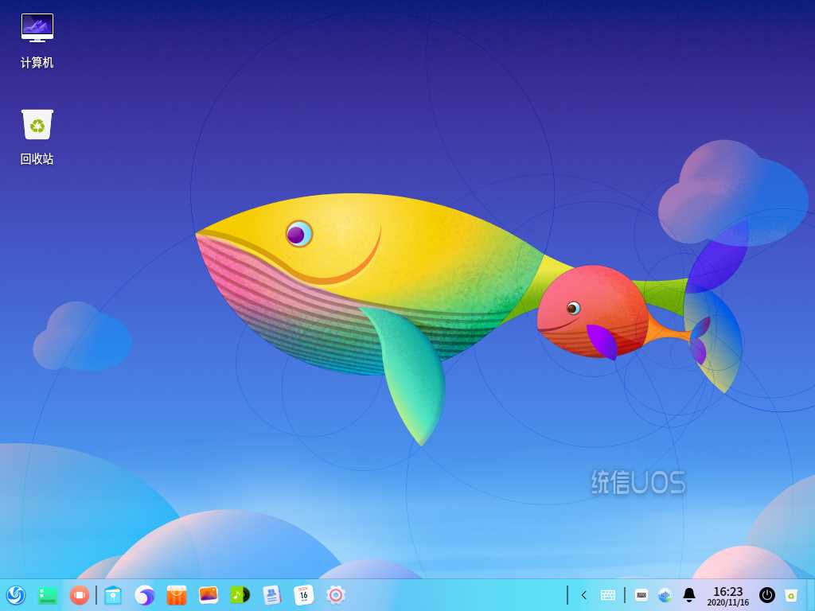The width and height of the screenshot is (815, 611).
Task: Open Control Center gear icon
Action: pyautogui.click(x=336, y=595)
